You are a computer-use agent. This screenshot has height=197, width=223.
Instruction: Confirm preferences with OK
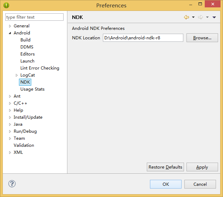(166, 184)
